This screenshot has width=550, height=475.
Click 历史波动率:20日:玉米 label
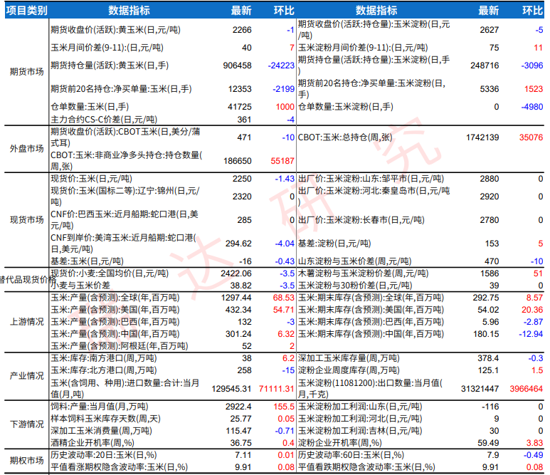click(x=103, y=455)
